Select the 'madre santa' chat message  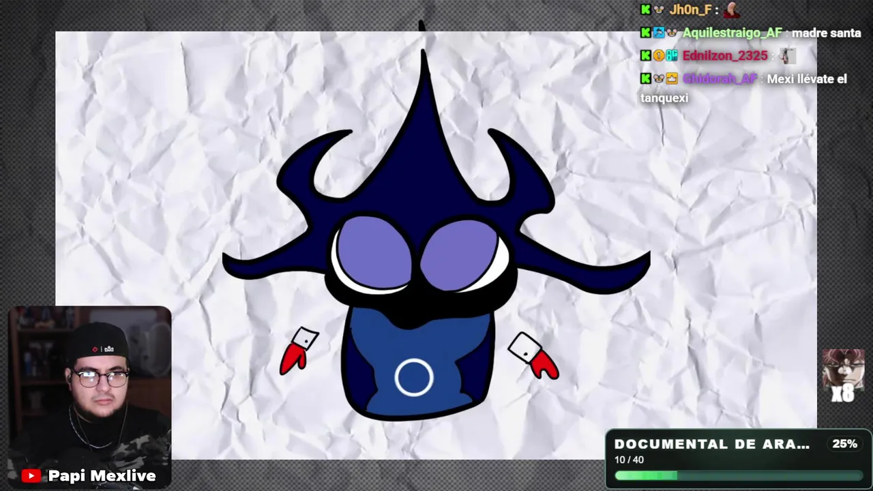[826, 33]
